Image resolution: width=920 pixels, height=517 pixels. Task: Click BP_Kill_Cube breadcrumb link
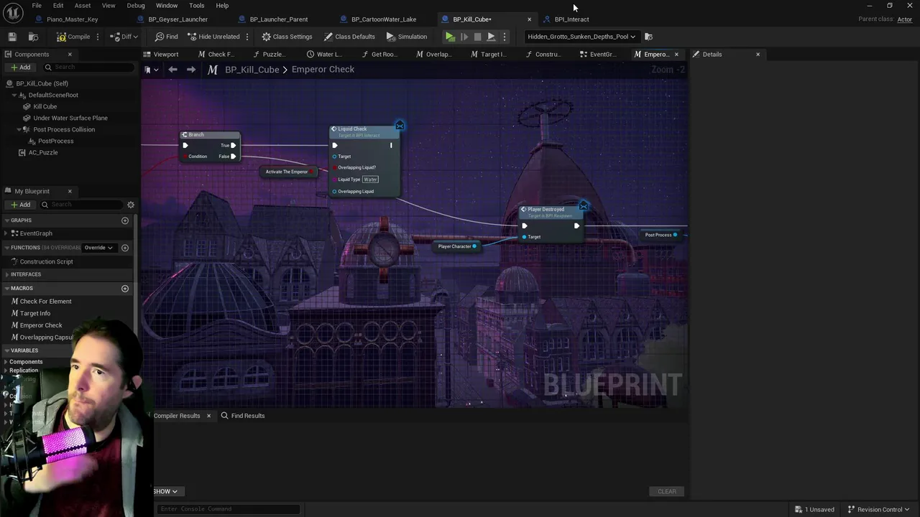pos(252,70)
